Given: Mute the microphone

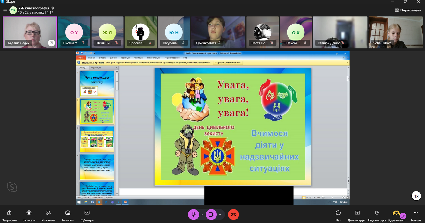Looking at the screenshot, I should coord(193,215).
